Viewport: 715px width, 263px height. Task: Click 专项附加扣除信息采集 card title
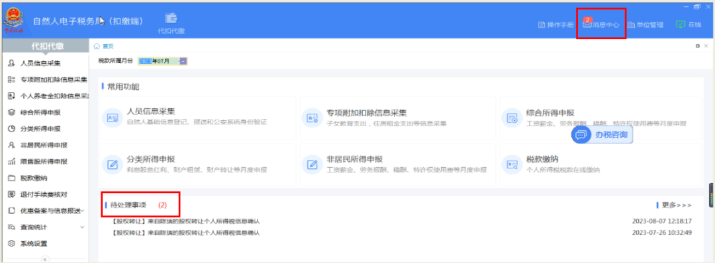367,112
